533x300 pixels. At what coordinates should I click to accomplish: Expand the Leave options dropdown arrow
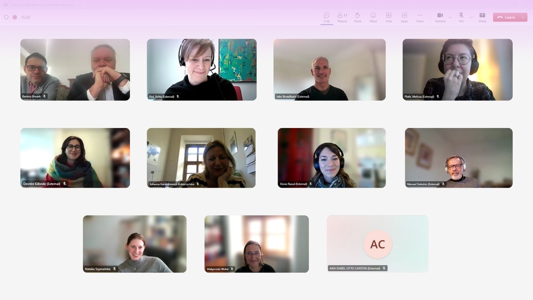(x=523, y=17)
